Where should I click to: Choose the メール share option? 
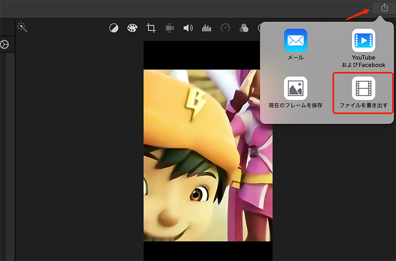click(x=296, y=44)
